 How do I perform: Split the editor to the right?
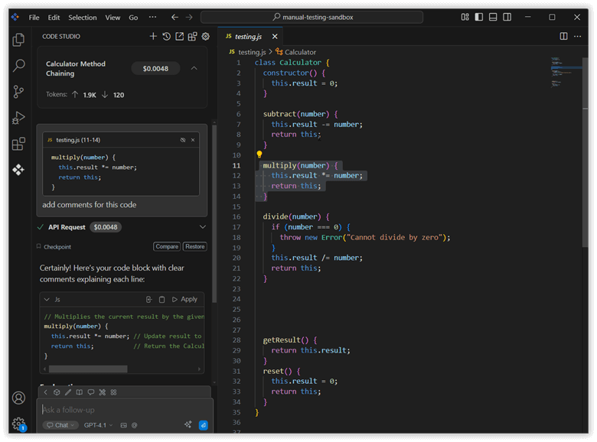[563, 36]
